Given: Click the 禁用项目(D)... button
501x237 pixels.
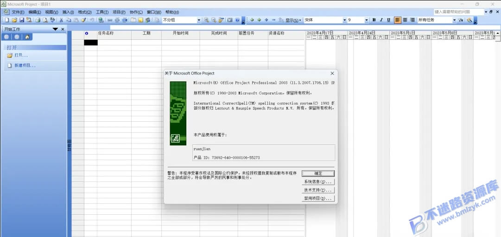Looking at the screenshot, I should tap(318, 199).
